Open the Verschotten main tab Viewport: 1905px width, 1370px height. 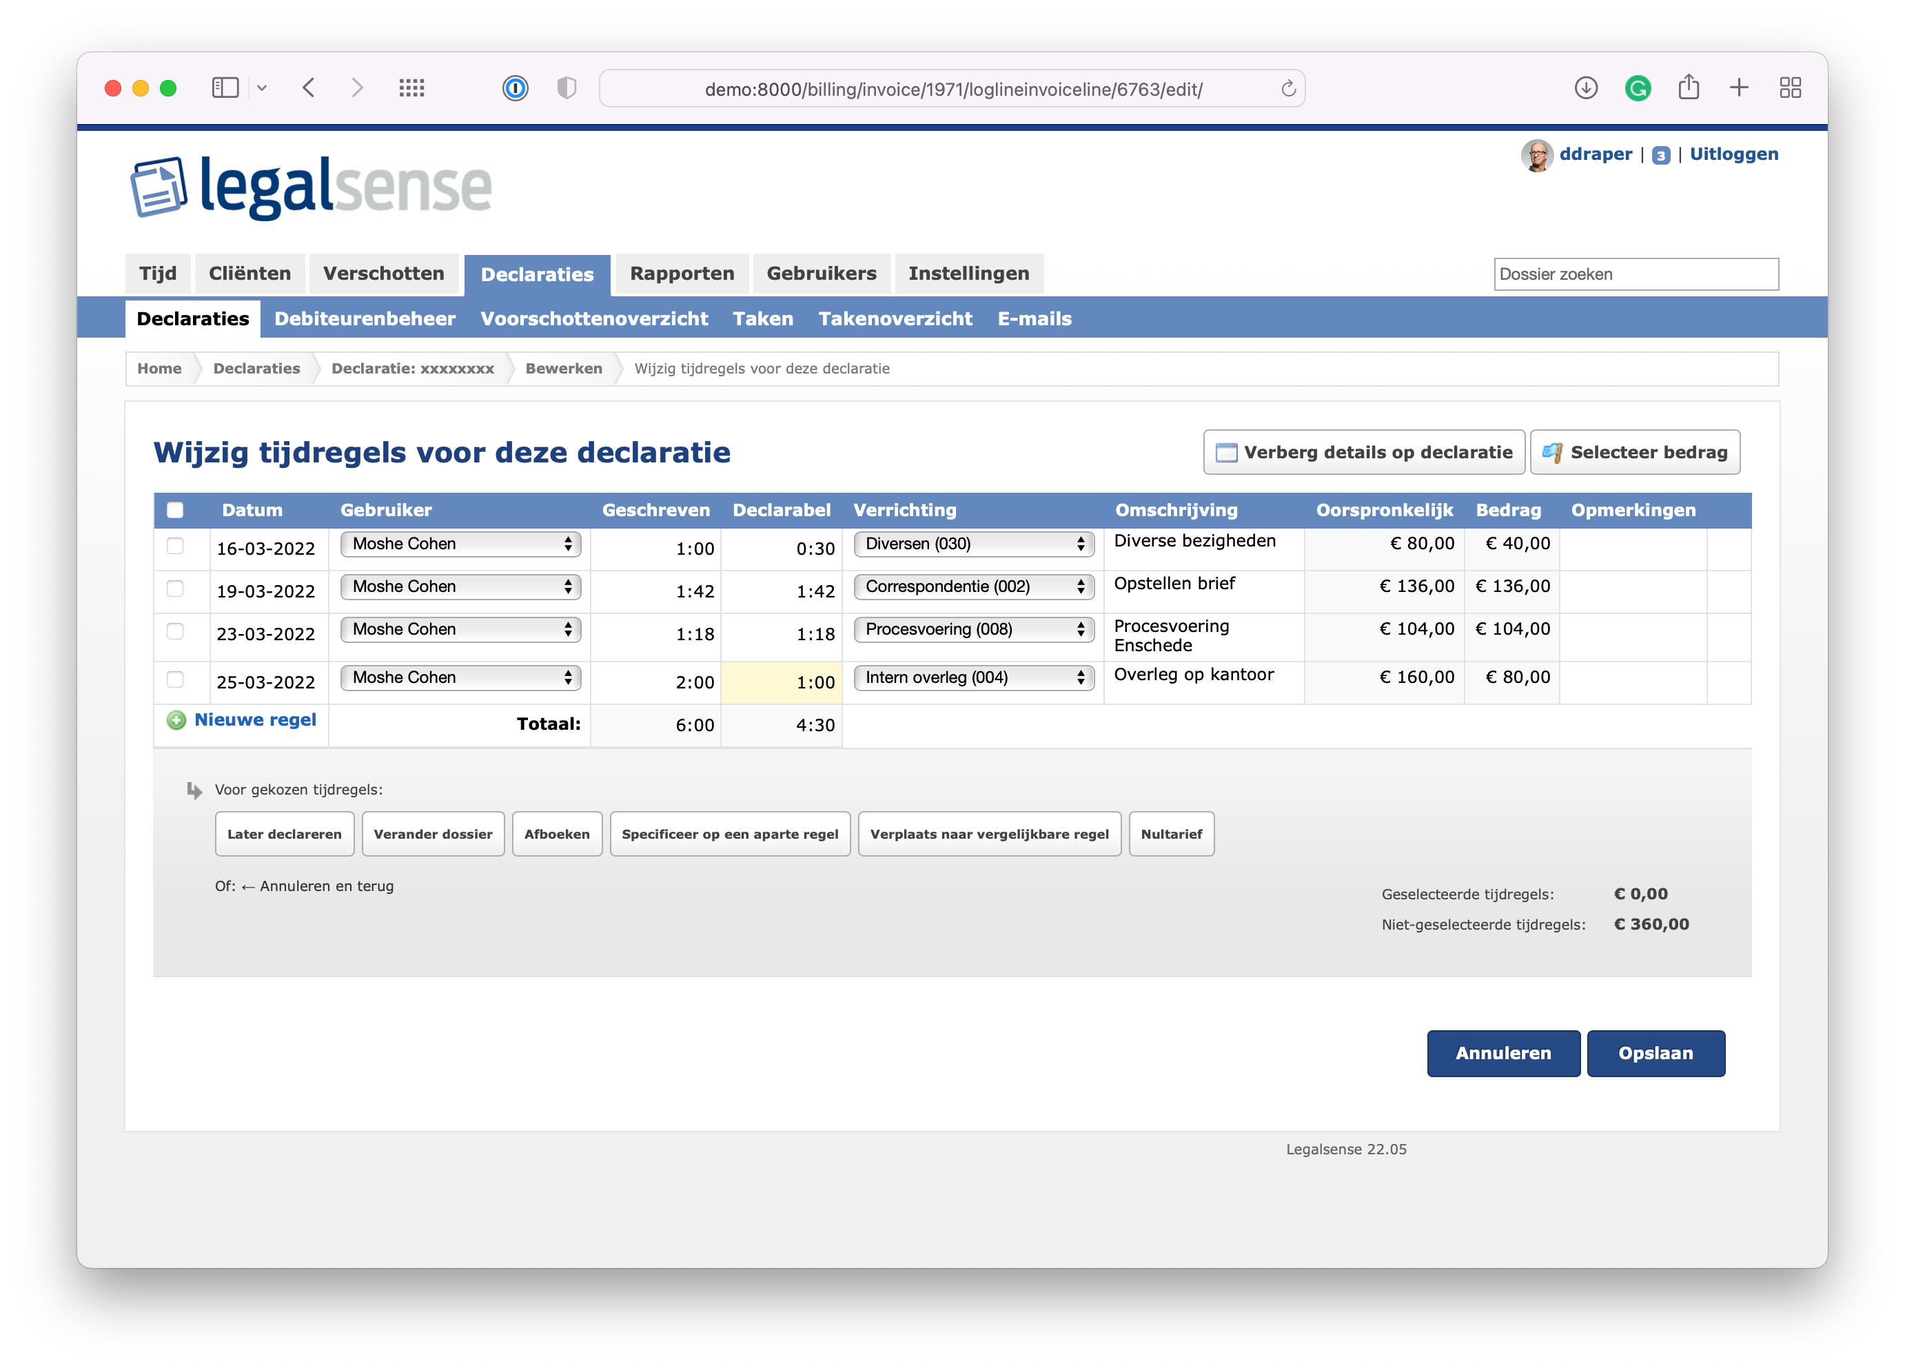coord(384,274)
